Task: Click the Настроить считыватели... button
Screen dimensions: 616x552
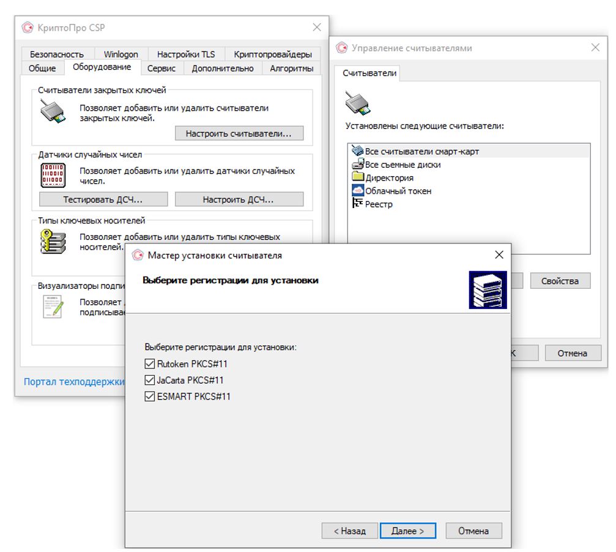Action: [239, 133]
